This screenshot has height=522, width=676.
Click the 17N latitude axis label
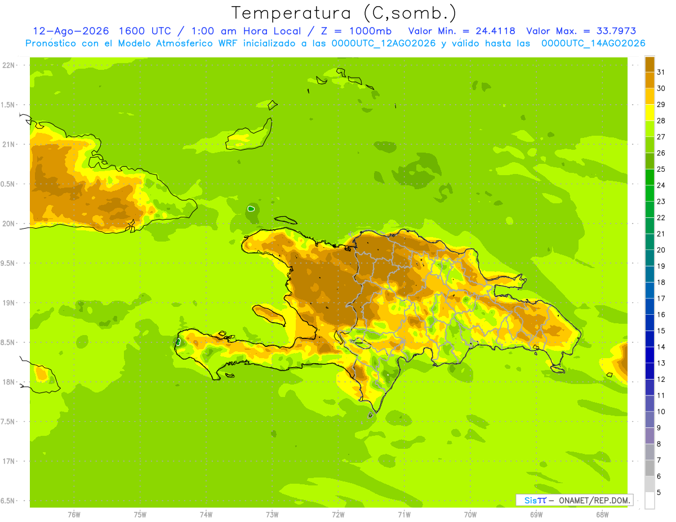(x=8, y=461)
